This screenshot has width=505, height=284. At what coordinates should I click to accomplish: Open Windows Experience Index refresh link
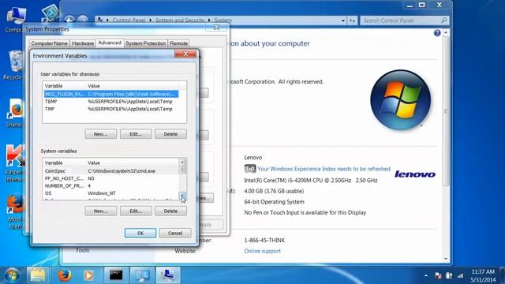(x=324, y=169)
